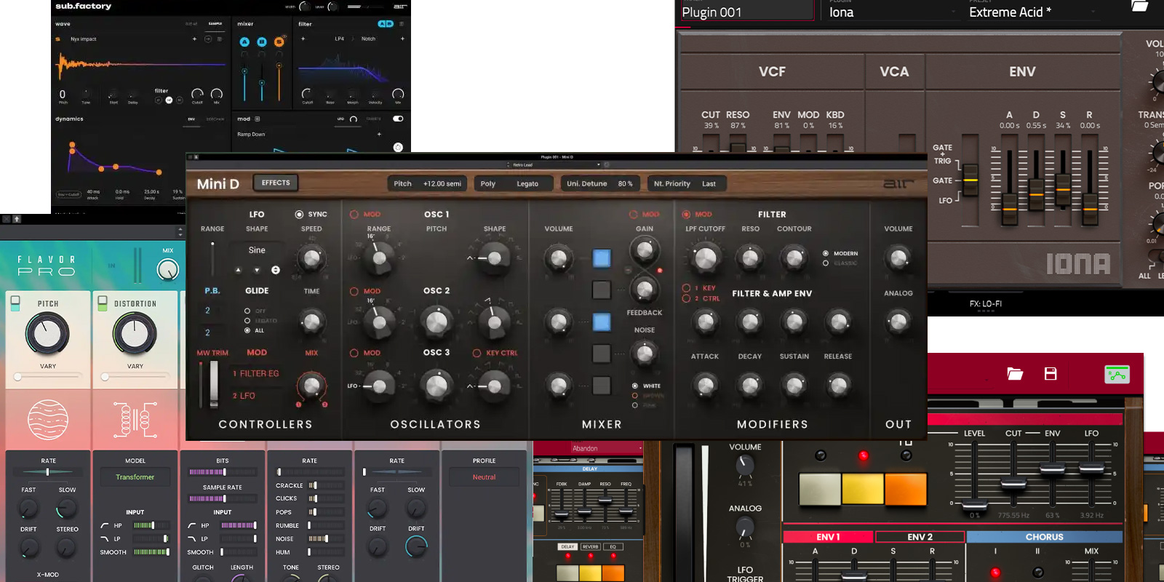Click the Mini D EFFECTS button
The height and width of the screenshot is (582, 1164).
[x=276, y=183]
